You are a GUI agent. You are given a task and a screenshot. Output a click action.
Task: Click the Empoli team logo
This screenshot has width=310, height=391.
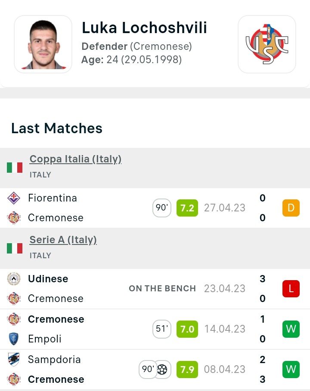point(14,339)
